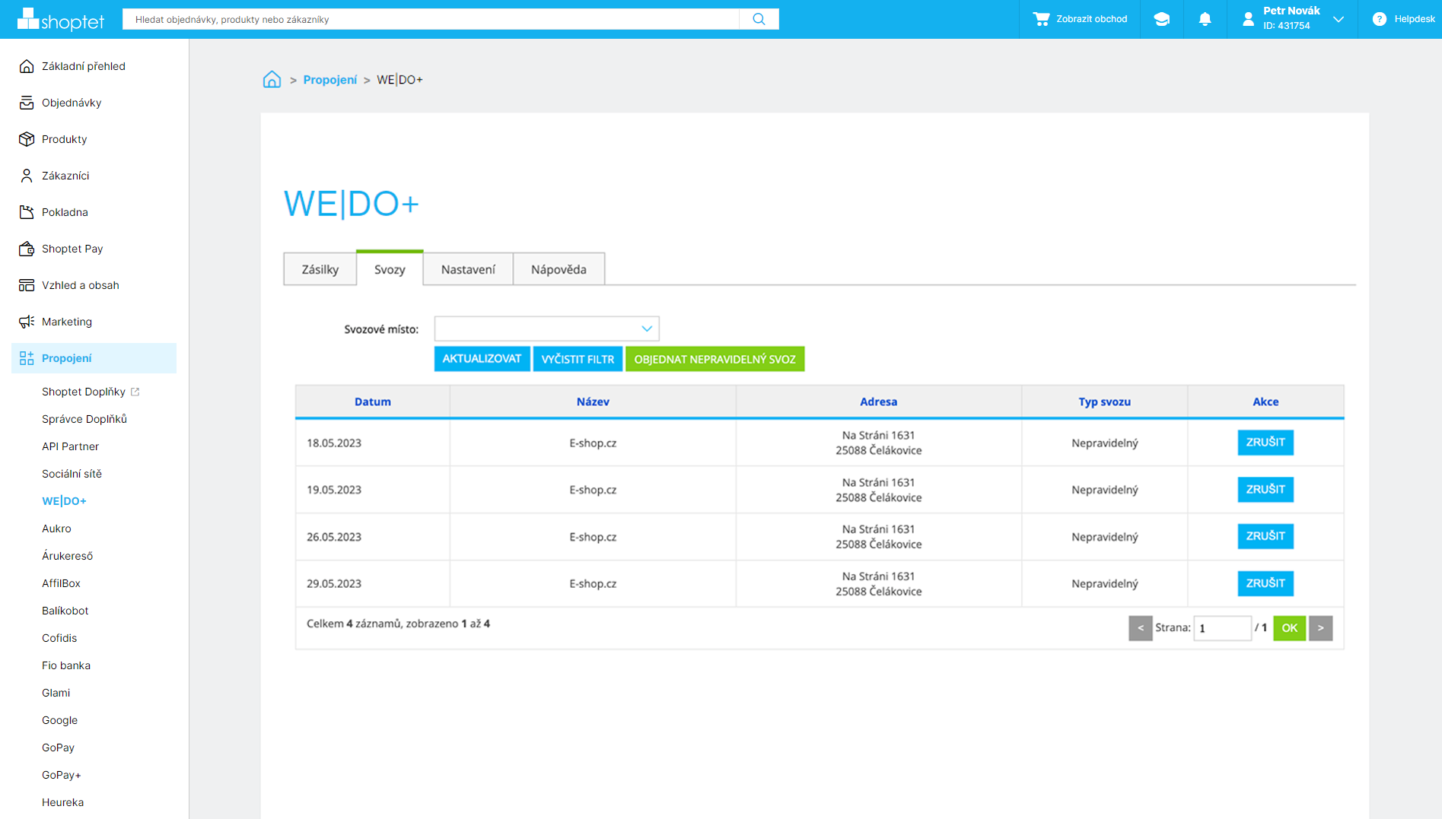Click the Zákazníci person icon
The width and height of the screenshot is (1442, 819).
click(27, 176)
